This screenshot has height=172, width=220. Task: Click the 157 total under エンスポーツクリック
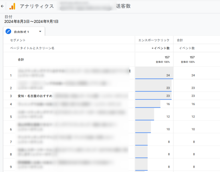click(x=167, y=57)
